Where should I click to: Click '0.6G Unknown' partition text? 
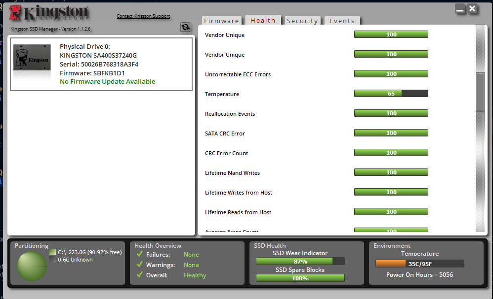tap(75, 260)
